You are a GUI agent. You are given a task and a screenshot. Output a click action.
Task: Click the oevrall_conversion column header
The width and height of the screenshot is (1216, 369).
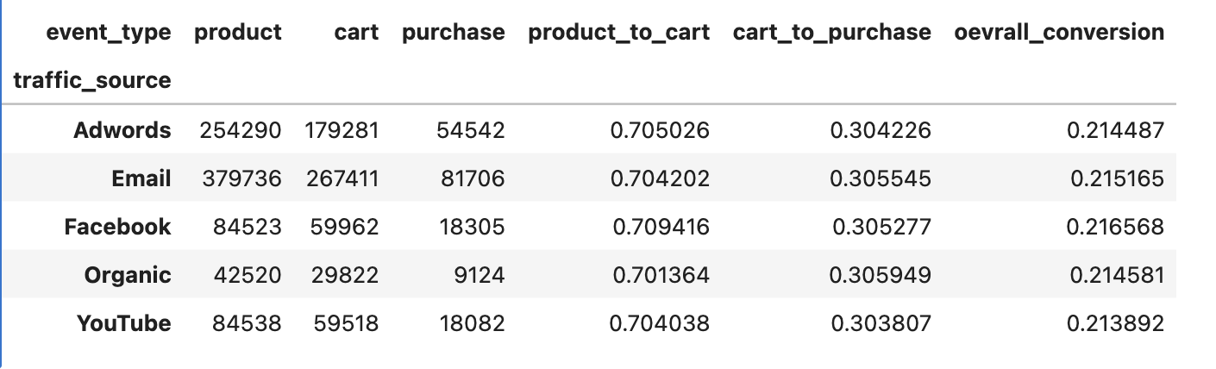click(x=1059, y=33)
